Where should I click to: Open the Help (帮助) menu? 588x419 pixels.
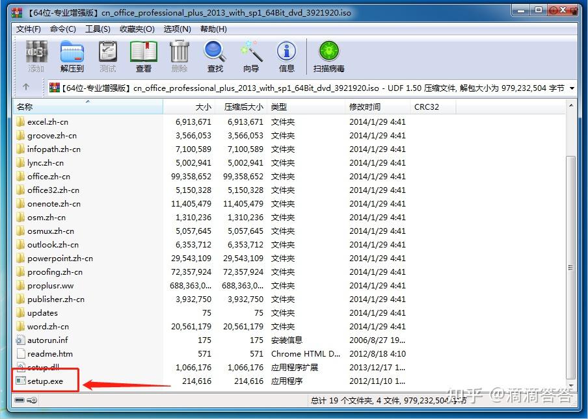213,29
